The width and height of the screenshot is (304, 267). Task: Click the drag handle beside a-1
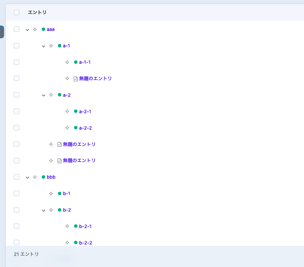tap(51, 46)
